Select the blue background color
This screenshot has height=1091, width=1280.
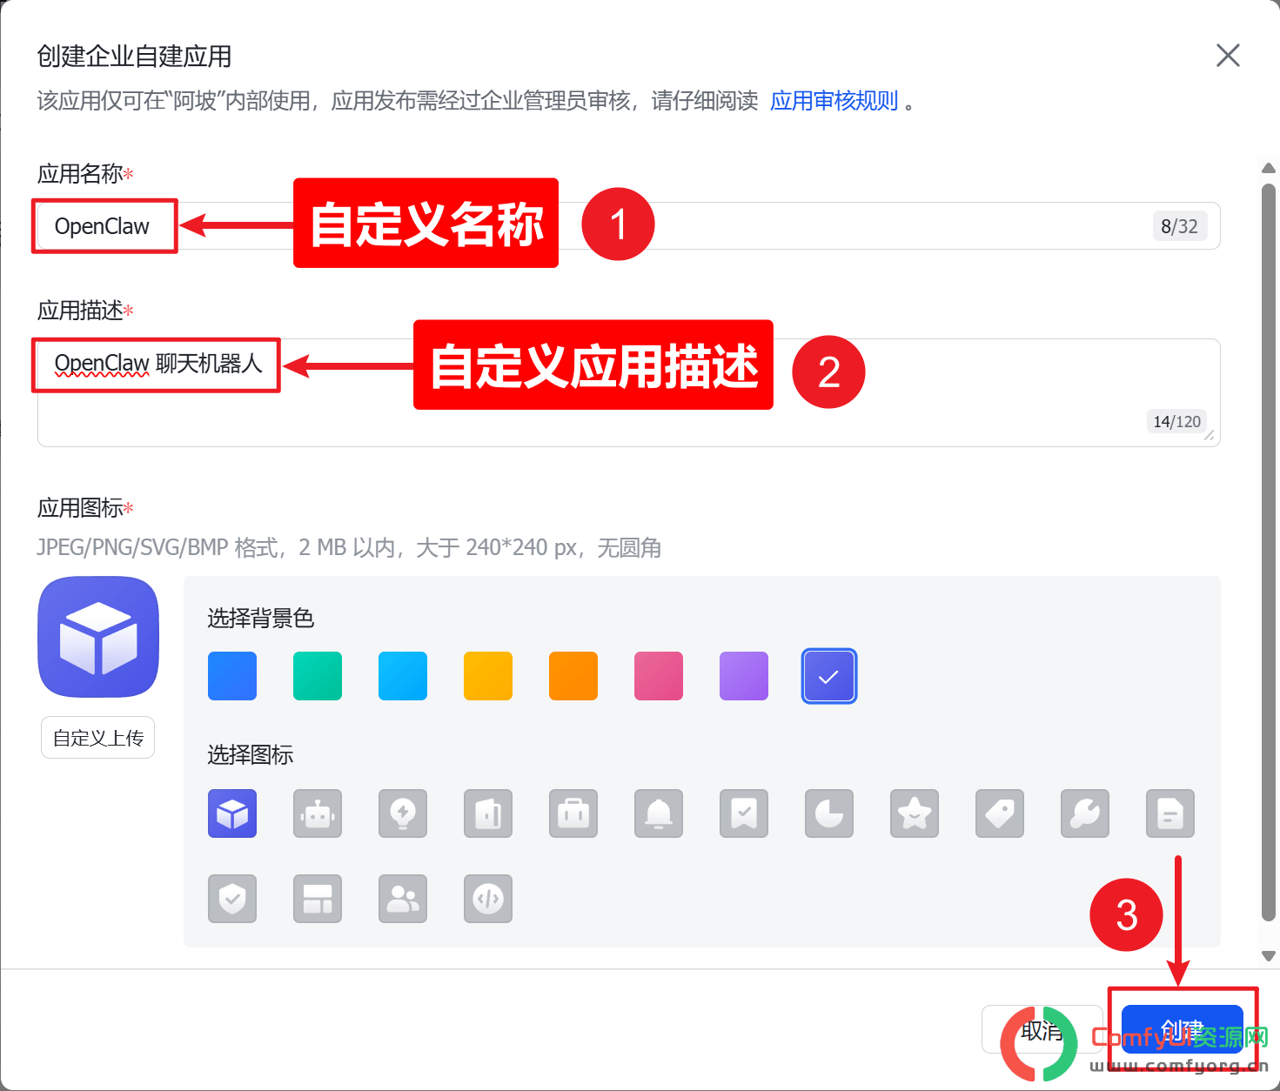(x=232, y=676)
